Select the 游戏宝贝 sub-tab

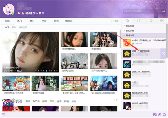click(23, 27)
